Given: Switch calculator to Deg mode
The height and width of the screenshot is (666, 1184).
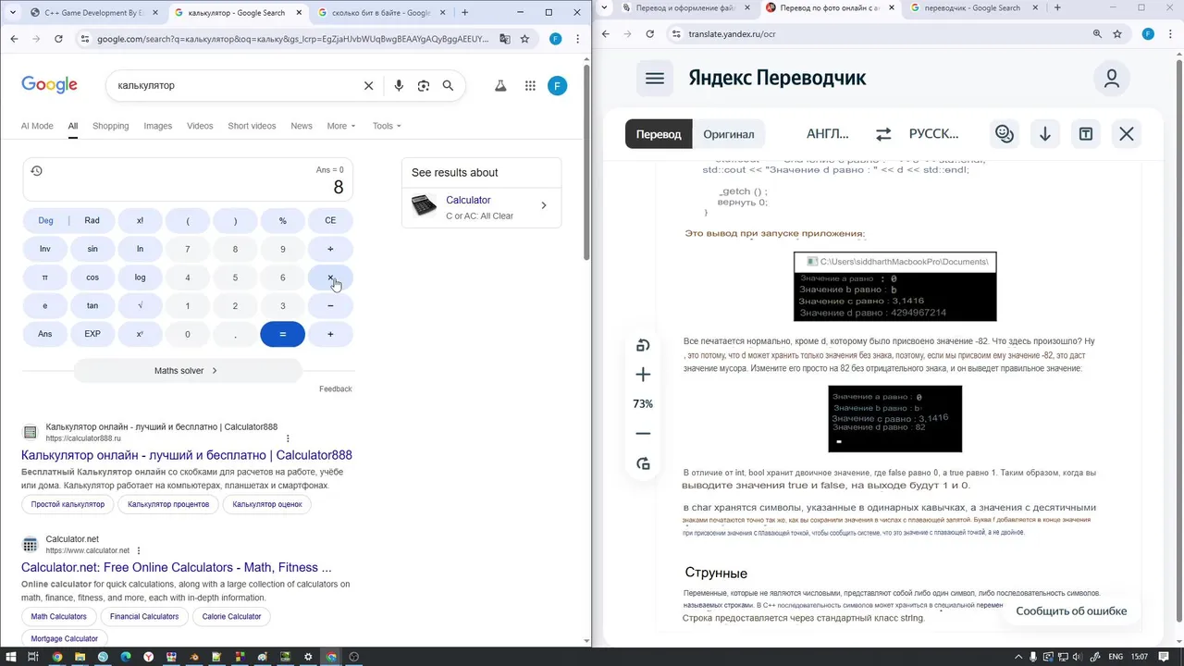Looking at the screenshot, I should coord(45,220).
